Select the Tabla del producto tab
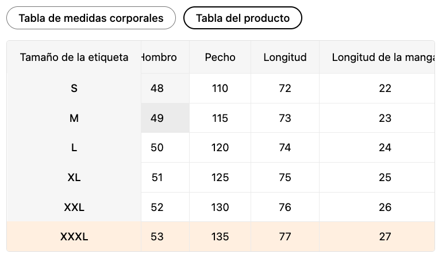The height and width of the screenshot is (261, 446). click(243, 18)
